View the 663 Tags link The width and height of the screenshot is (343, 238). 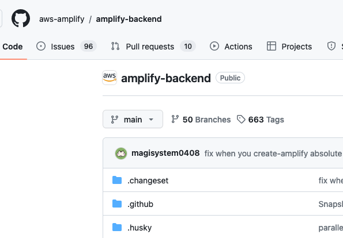(261, 120)
